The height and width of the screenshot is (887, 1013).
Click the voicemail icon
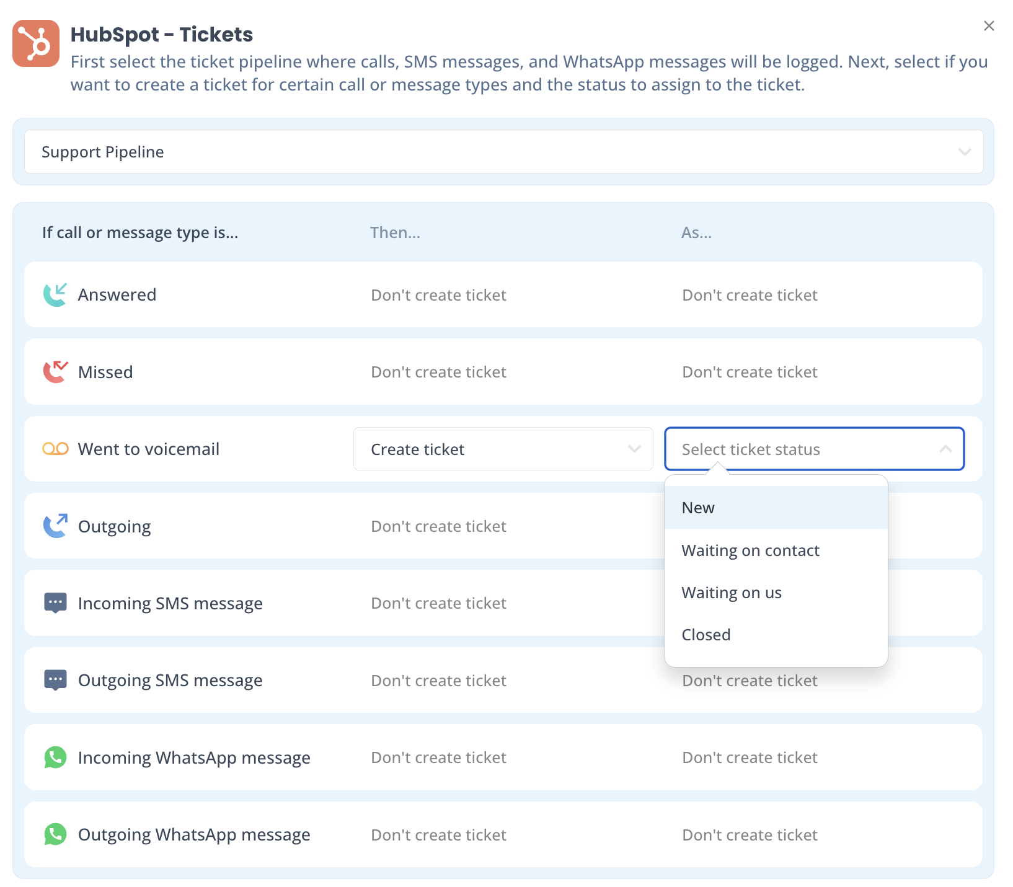pos(55,449)
